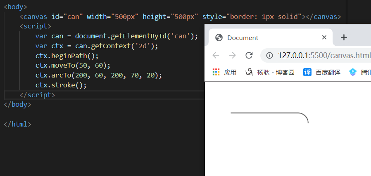Screen dimensions: 371x176
Task: Click the opening <body> tag
Action: [16, 7]
